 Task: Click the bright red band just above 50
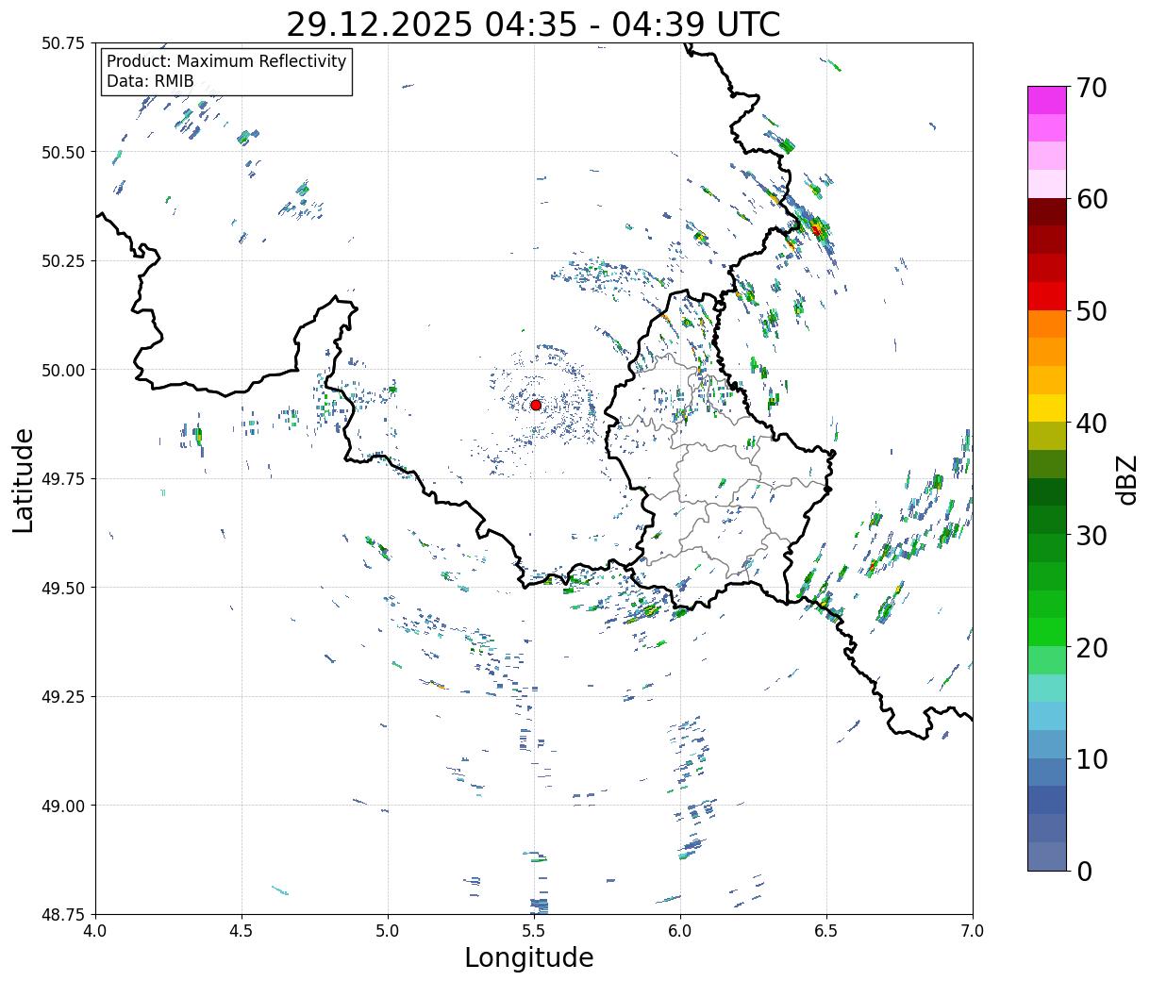pyautogui.click(x=1047, y=295)
